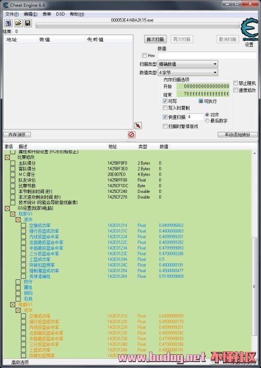Click the open file folder icon

(18, 23)
